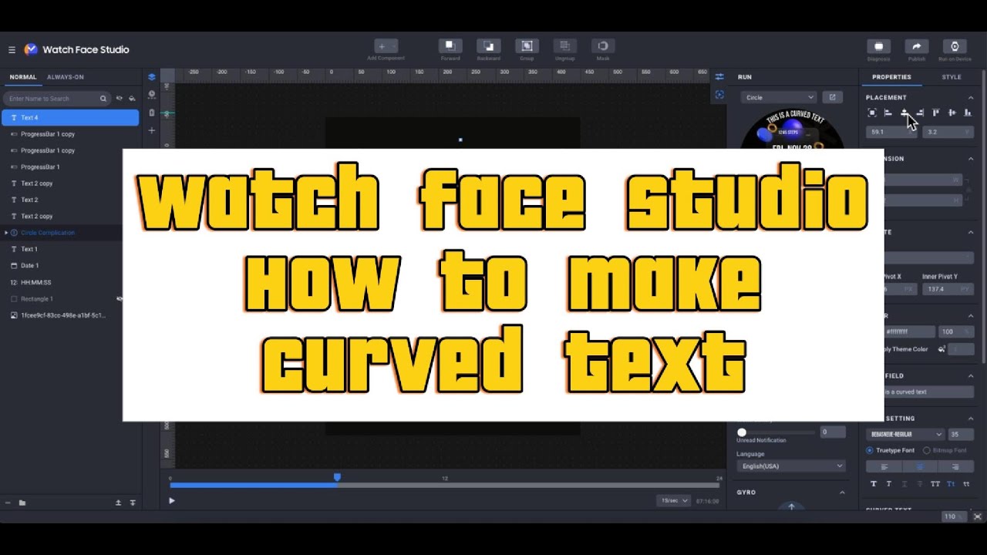Viewport: 987px width, 555px height.
Task: Click the curved text content field
Action: 928,392
